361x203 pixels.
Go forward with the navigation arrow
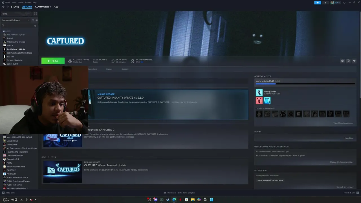tap(7, 6)
